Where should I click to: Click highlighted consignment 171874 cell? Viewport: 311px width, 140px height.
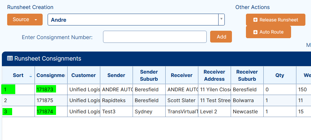(46, 111)
